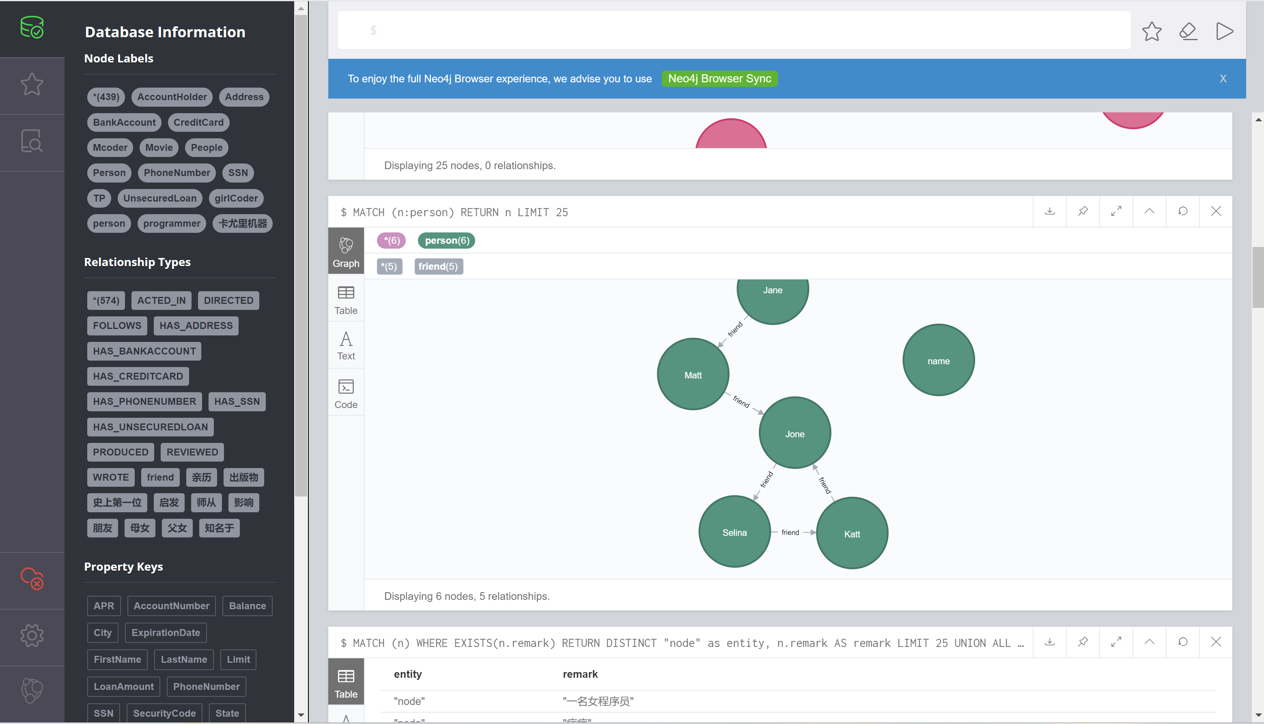Select ExpirationDate property key
The height and width of the screenshot is (724, 1264).
coord(166,632)
